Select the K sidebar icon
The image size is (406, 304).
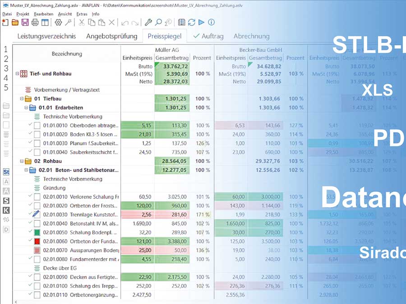click(x=6, y=210)
